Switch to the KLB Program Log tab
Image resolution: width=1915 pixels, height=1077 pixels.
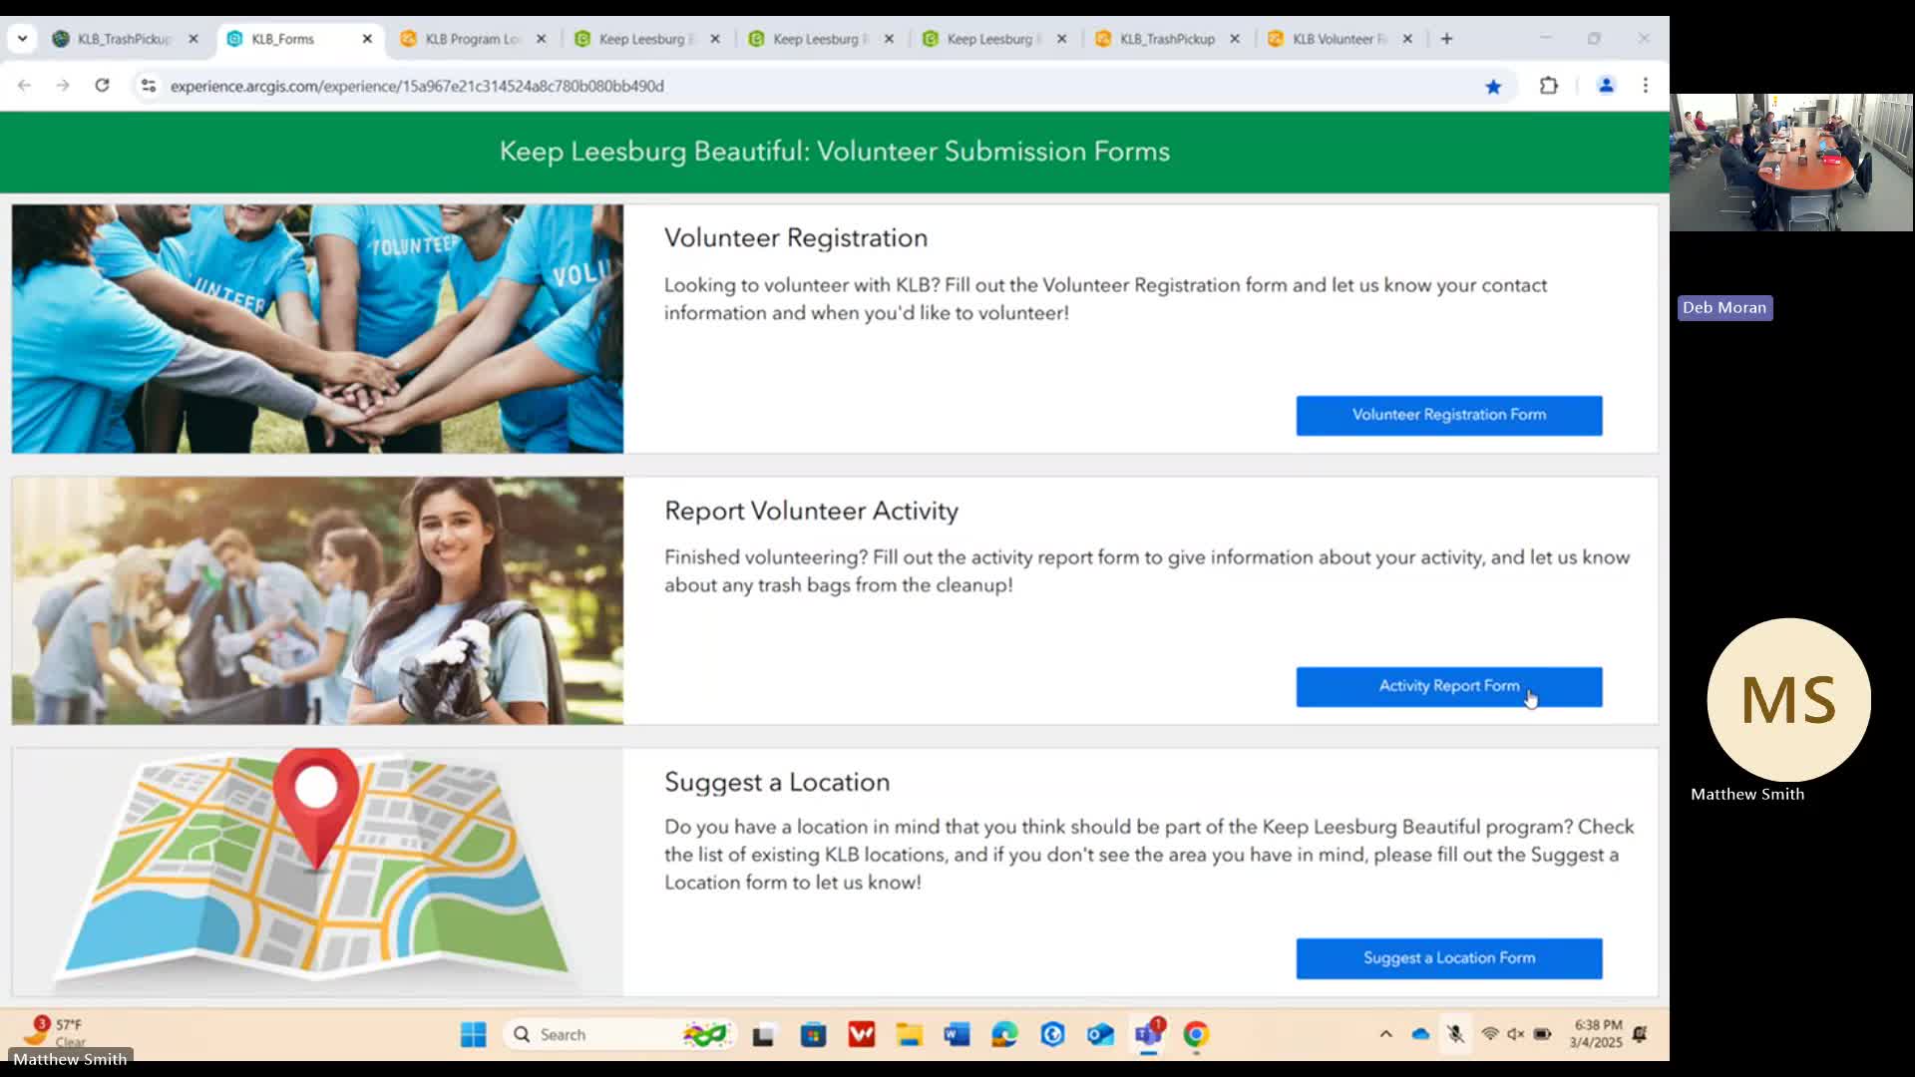pyautogui.click(x=473, y=39)
